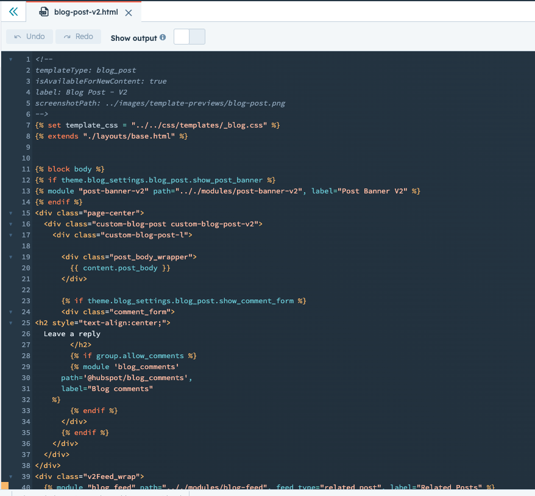The width and height of the screenshot is (535, 496).
Task: Click the text 'templateType: blog_post'
Action: 86,70
